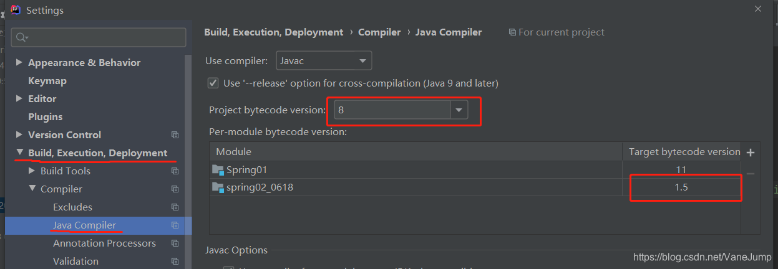Add a module with the plus button
Image resolution: width=778 pixels, height=269 pixels.
pyautogui.click(x=751, y=153)
